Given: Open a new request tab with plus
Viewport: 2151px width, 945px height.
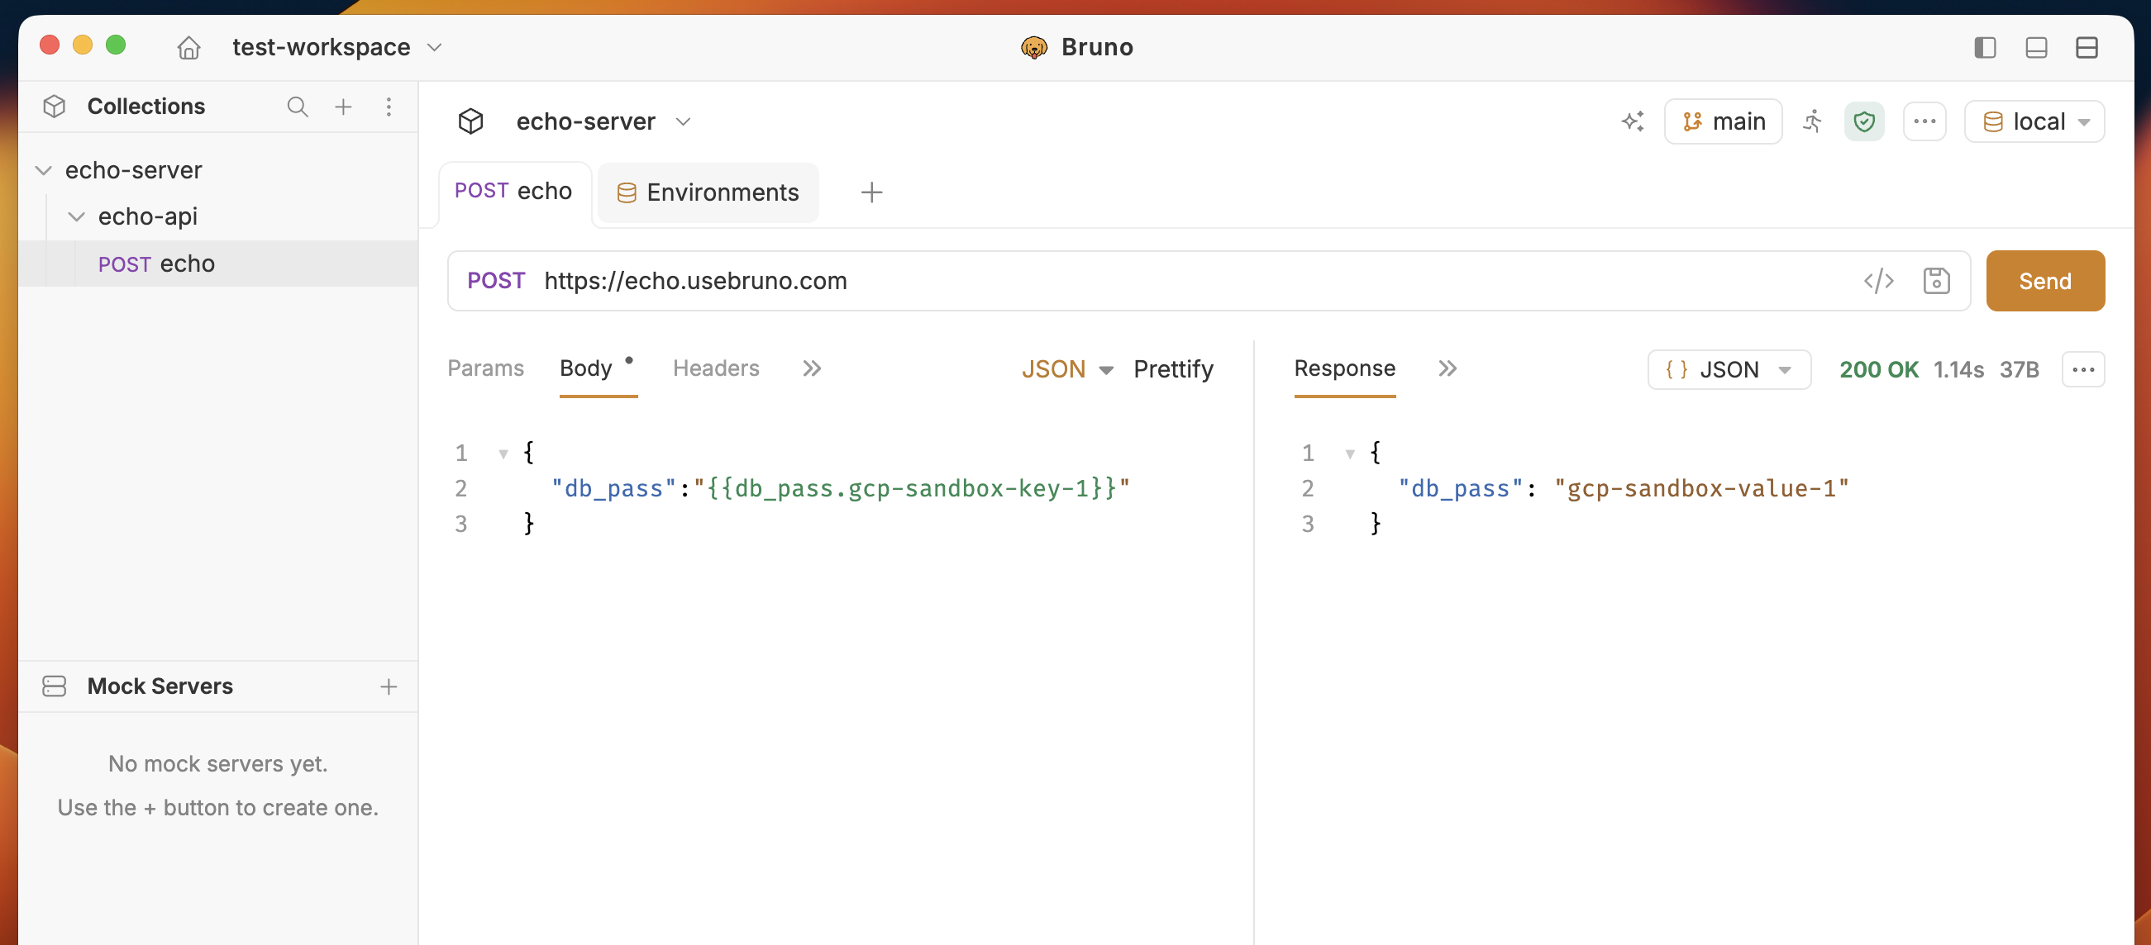Looking at the screenshot, I should 871,192.
